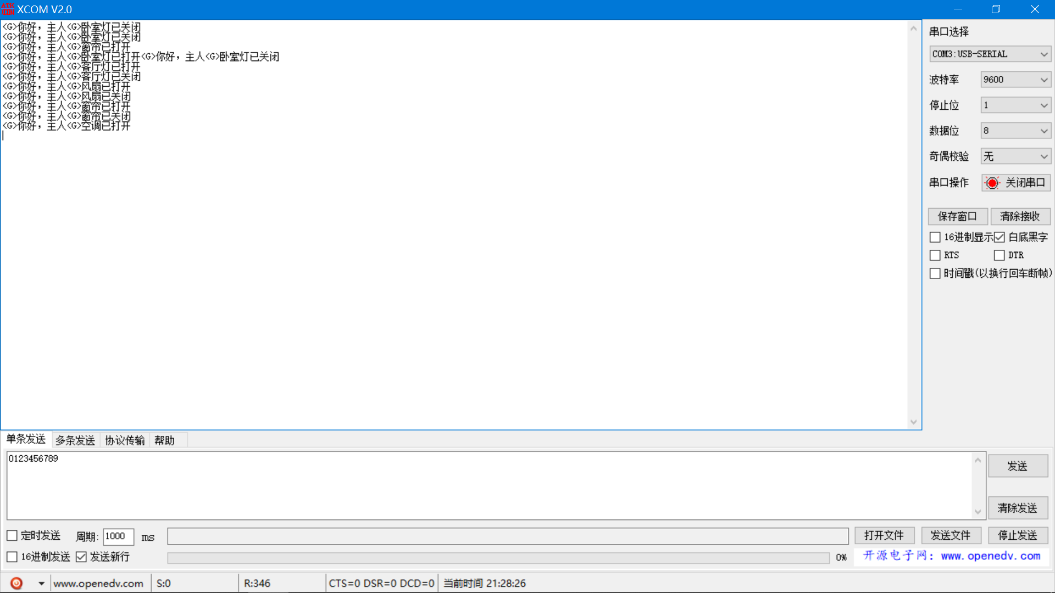The height and width of the screenshot is (593, 1055).
Task: Enable the RTS checkbox
Action: tap(935, 255)
